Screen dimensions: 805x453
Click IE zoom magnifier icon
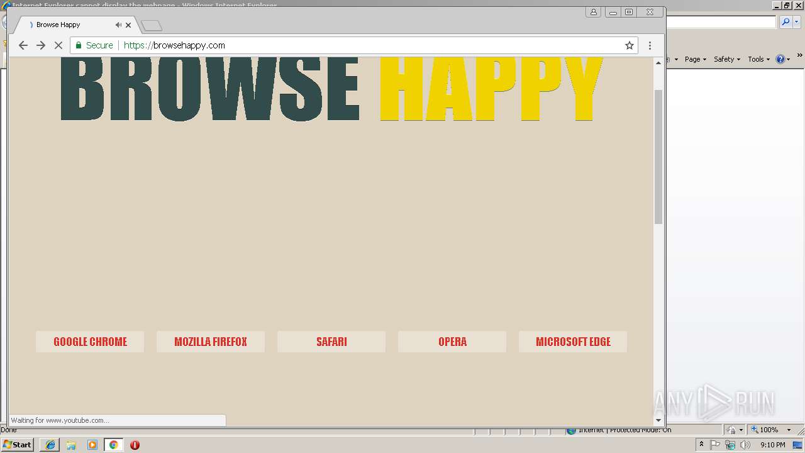tap(755, 430)
